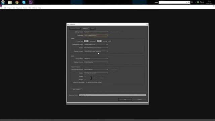Open the File menu

[x=1, y=8]
